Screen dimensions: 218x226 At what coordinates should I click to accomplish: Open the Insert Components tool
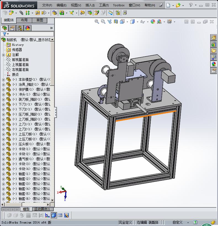(x=11, y=13)
